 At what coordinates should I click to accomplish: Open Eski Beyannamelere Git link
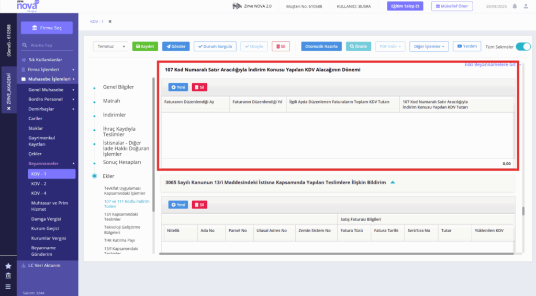click(x=490, y=64)
